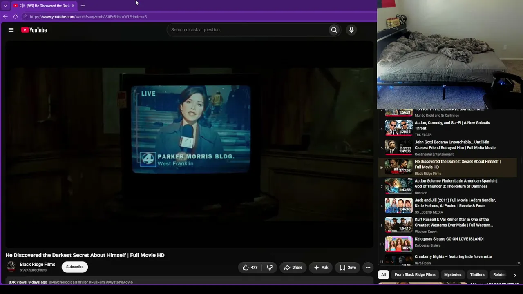Screen dimensions: 523x294
Task: Like the video with thumbs up
Action: (x=250, y=267)
